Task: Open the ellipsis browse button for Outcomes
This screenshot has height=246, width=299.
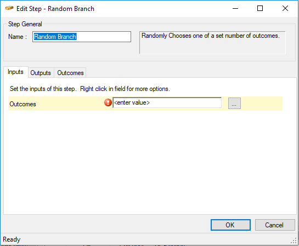Action: coord(234,104)
